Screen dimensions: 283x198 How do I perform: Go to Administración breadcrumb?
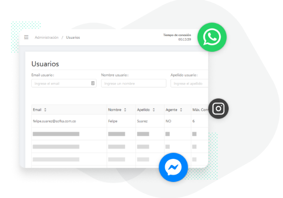[46, 38]
